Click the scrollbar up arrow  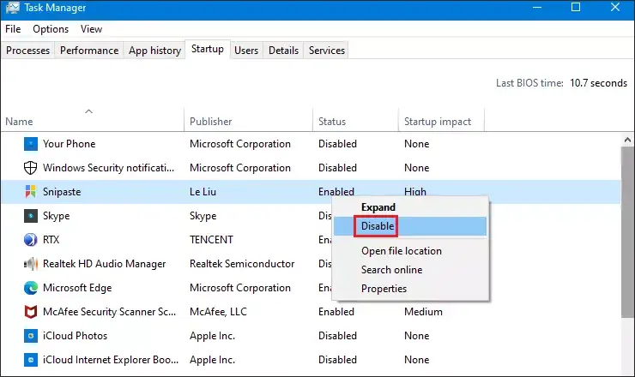point(627,140)
